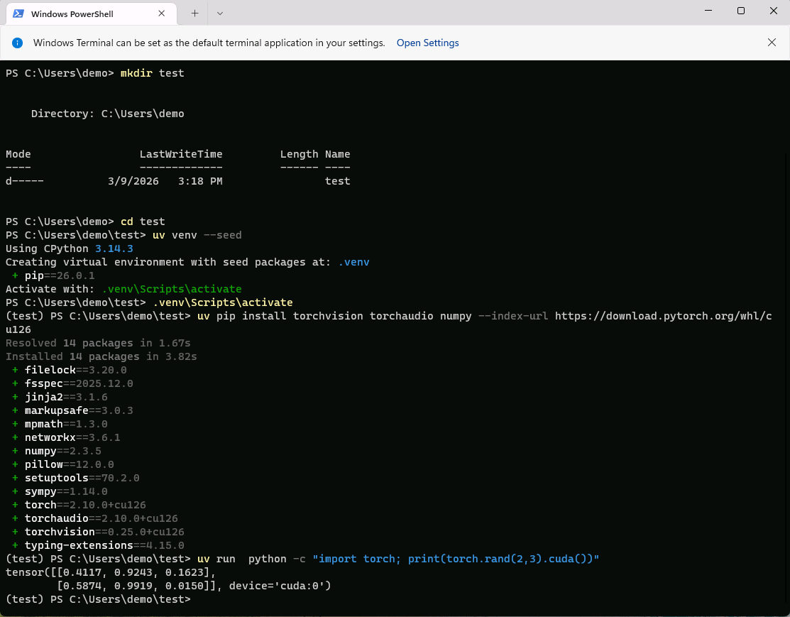Maximize the Windows Terminal window
Screen dimensions: 790x617
pos(740,11)
